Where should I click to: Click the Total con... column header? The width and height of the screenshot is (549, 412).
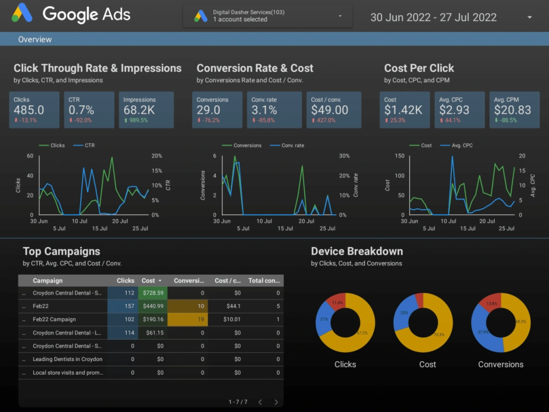point(264,281)
